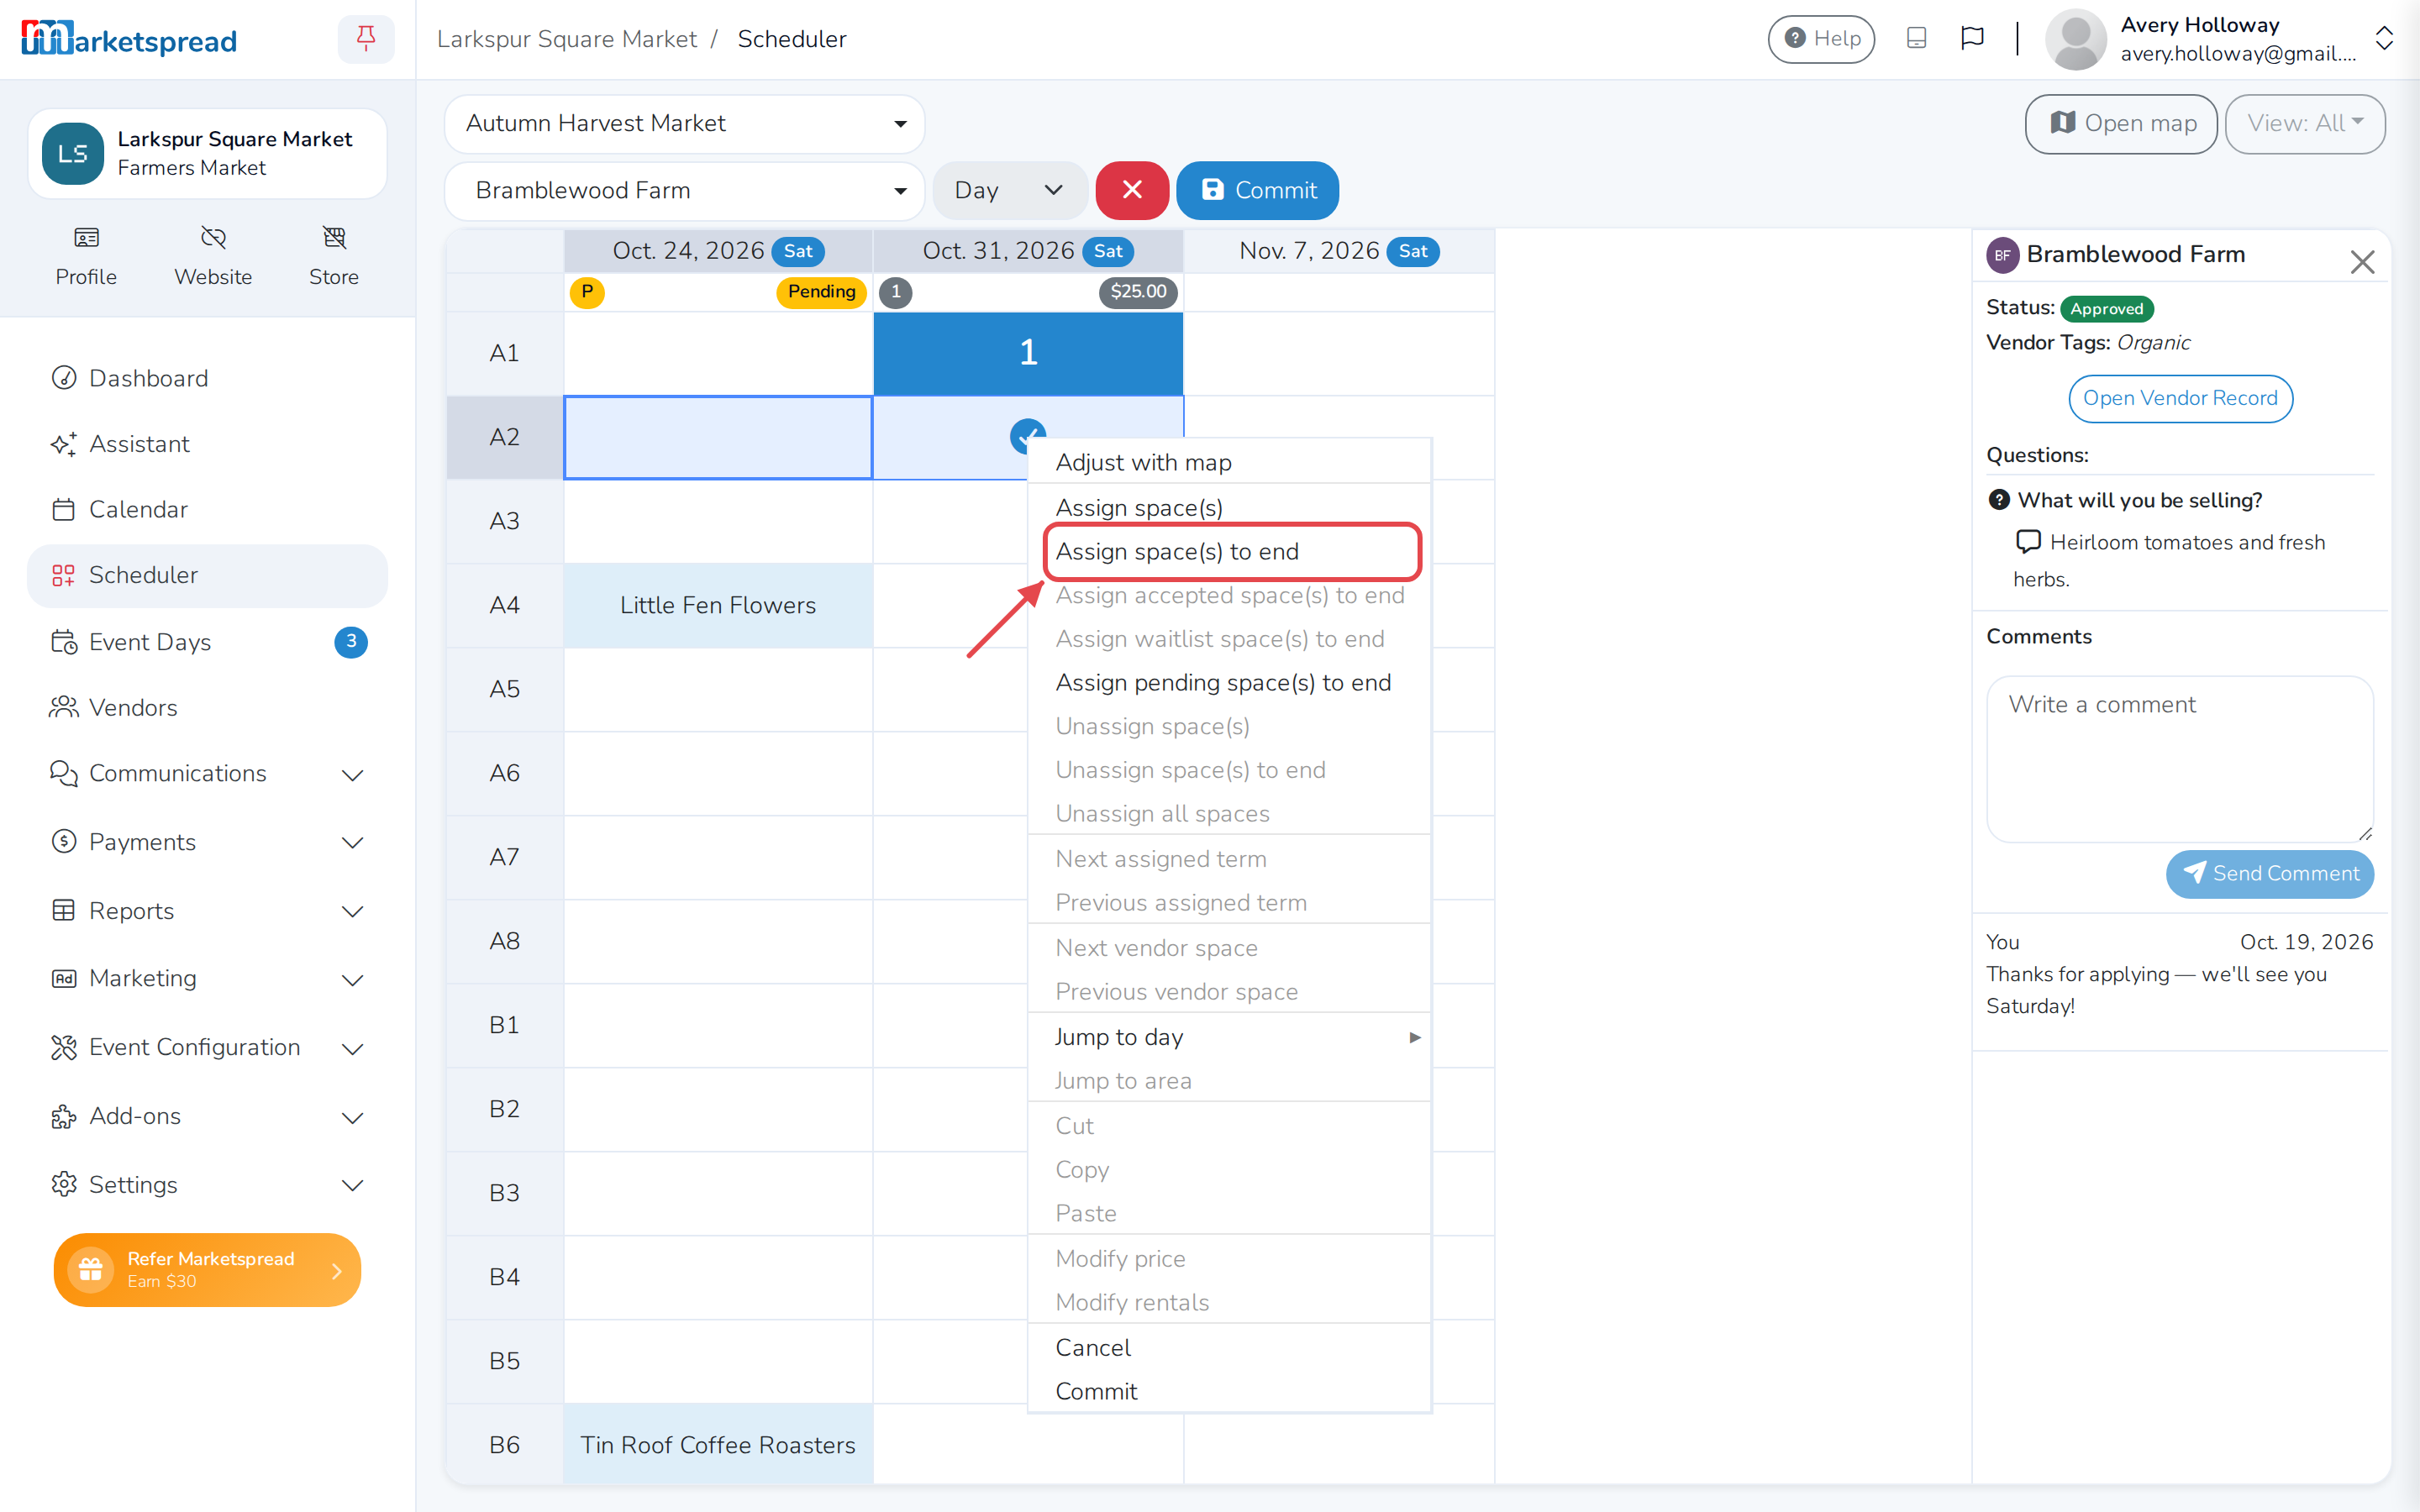Click the flag icon in header
2420x1512 pixels.
tap(1972, 38)
